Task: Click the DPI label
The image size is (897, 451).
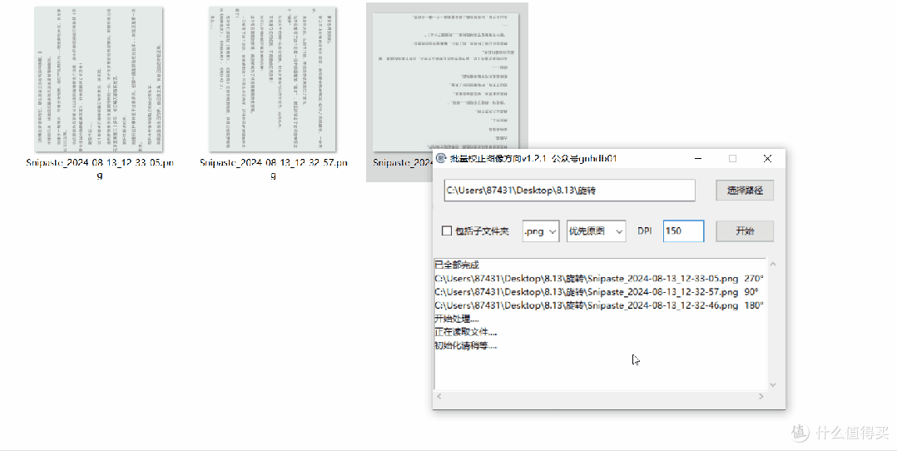Action: click(645, 230)
